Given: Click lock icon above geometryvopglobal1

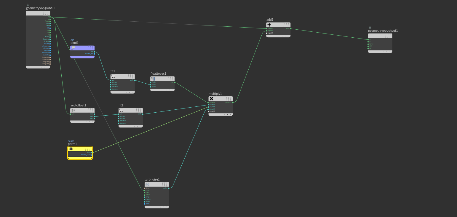Looking at the screenshot, I should 28,5.
